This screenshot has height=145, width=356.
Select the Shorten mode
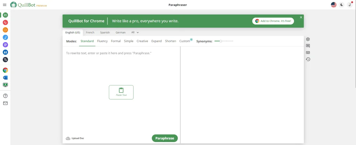coord(170,41)
